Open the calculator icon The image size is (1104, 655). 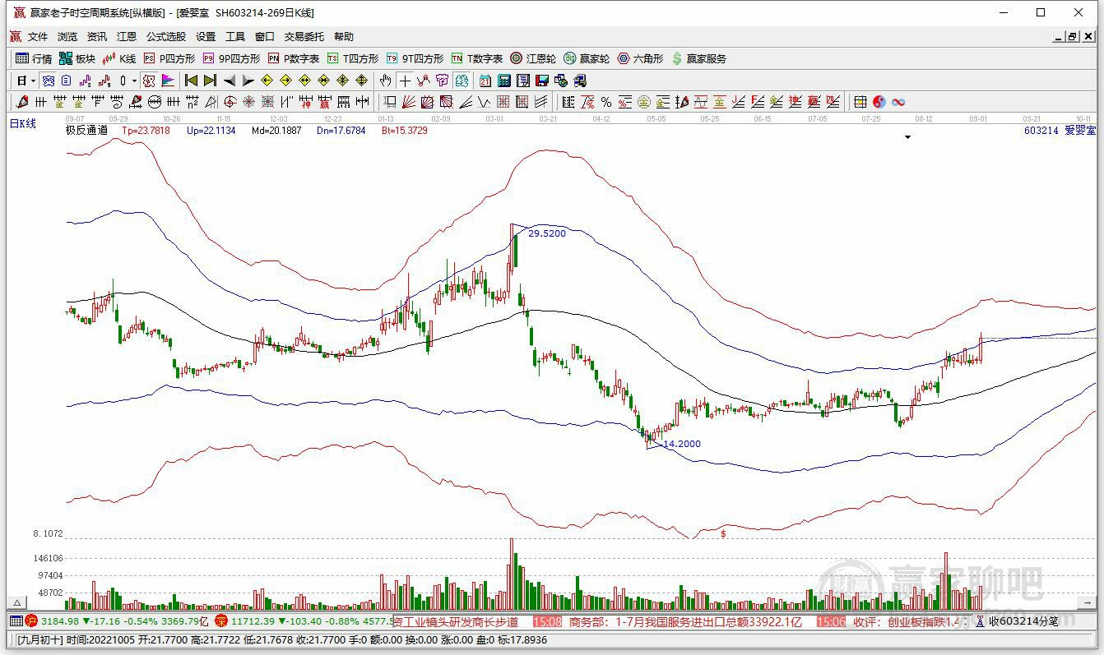504,81
